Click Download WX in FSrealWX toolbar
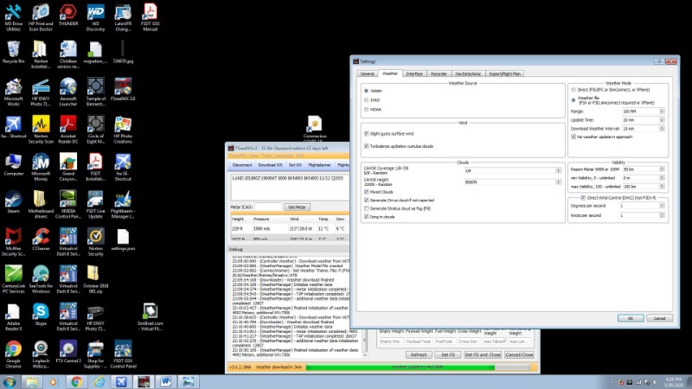Screen dimensions: 692x389 [x=270, y=165]
